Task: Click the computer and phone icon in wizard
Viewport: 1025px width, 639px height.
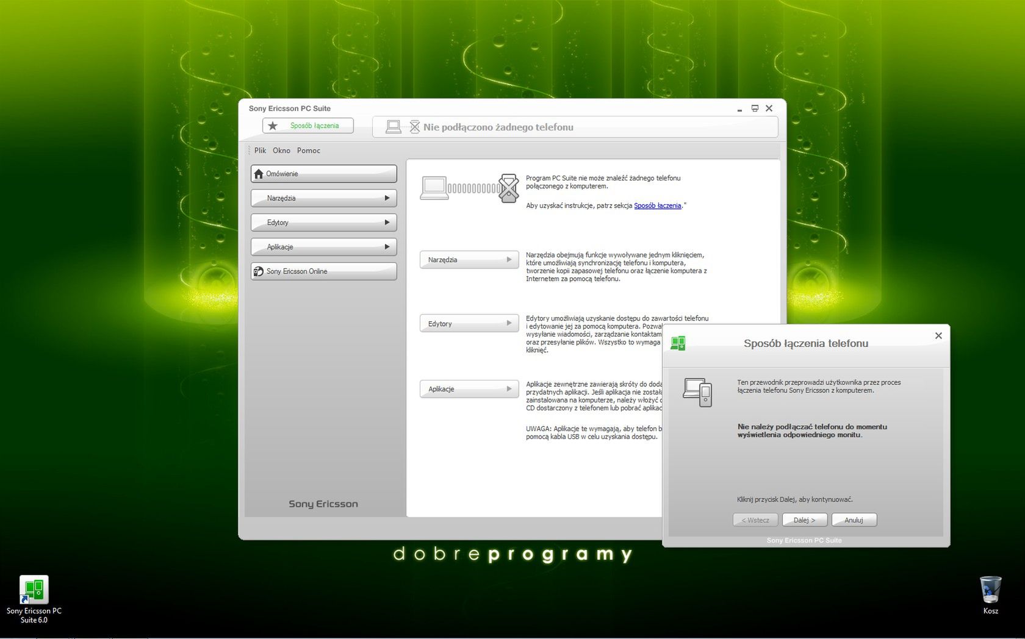Action: click(697, 392)
